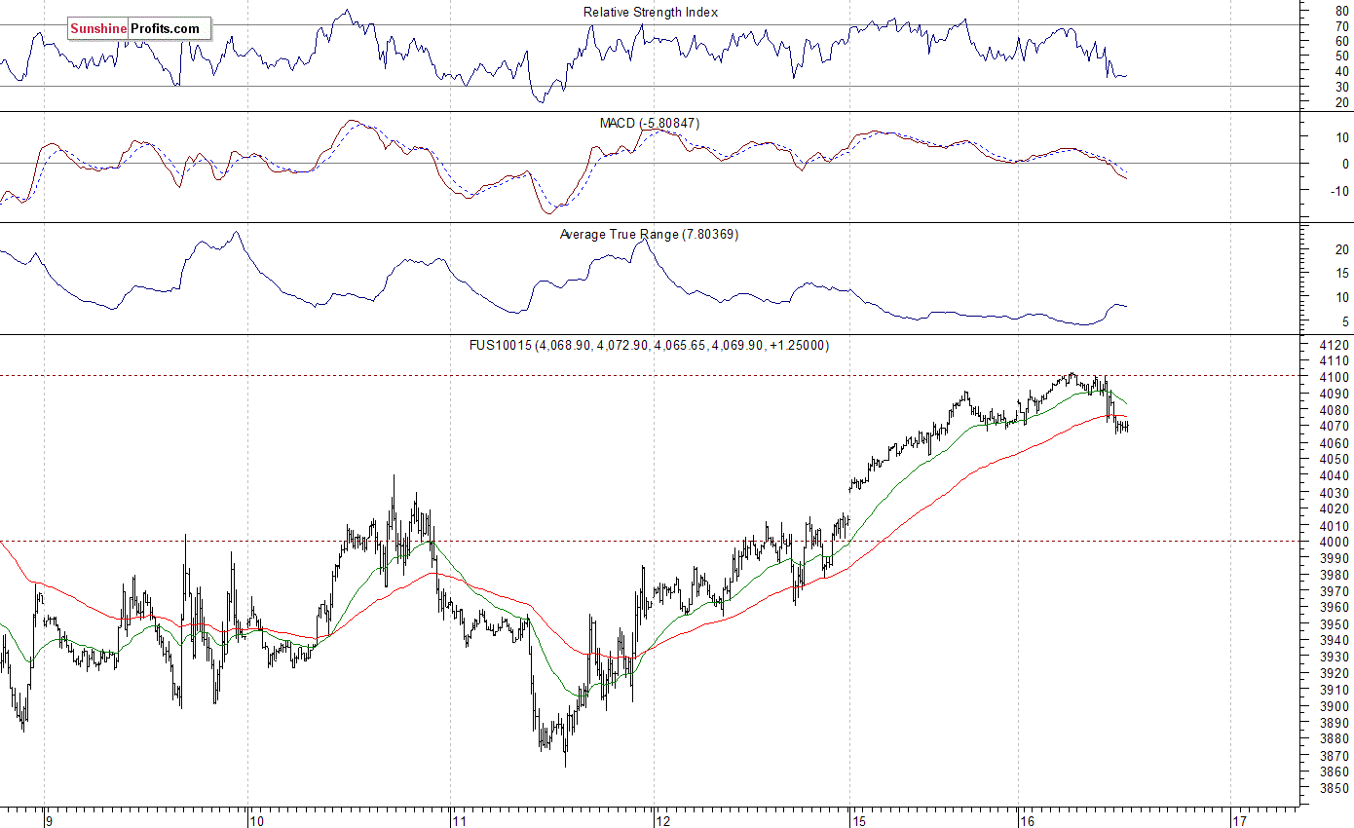Click the 3980 price axis value
The width and height of the screenshot is (1354, 828).
pyautogui.click(x=1334, y=575)
